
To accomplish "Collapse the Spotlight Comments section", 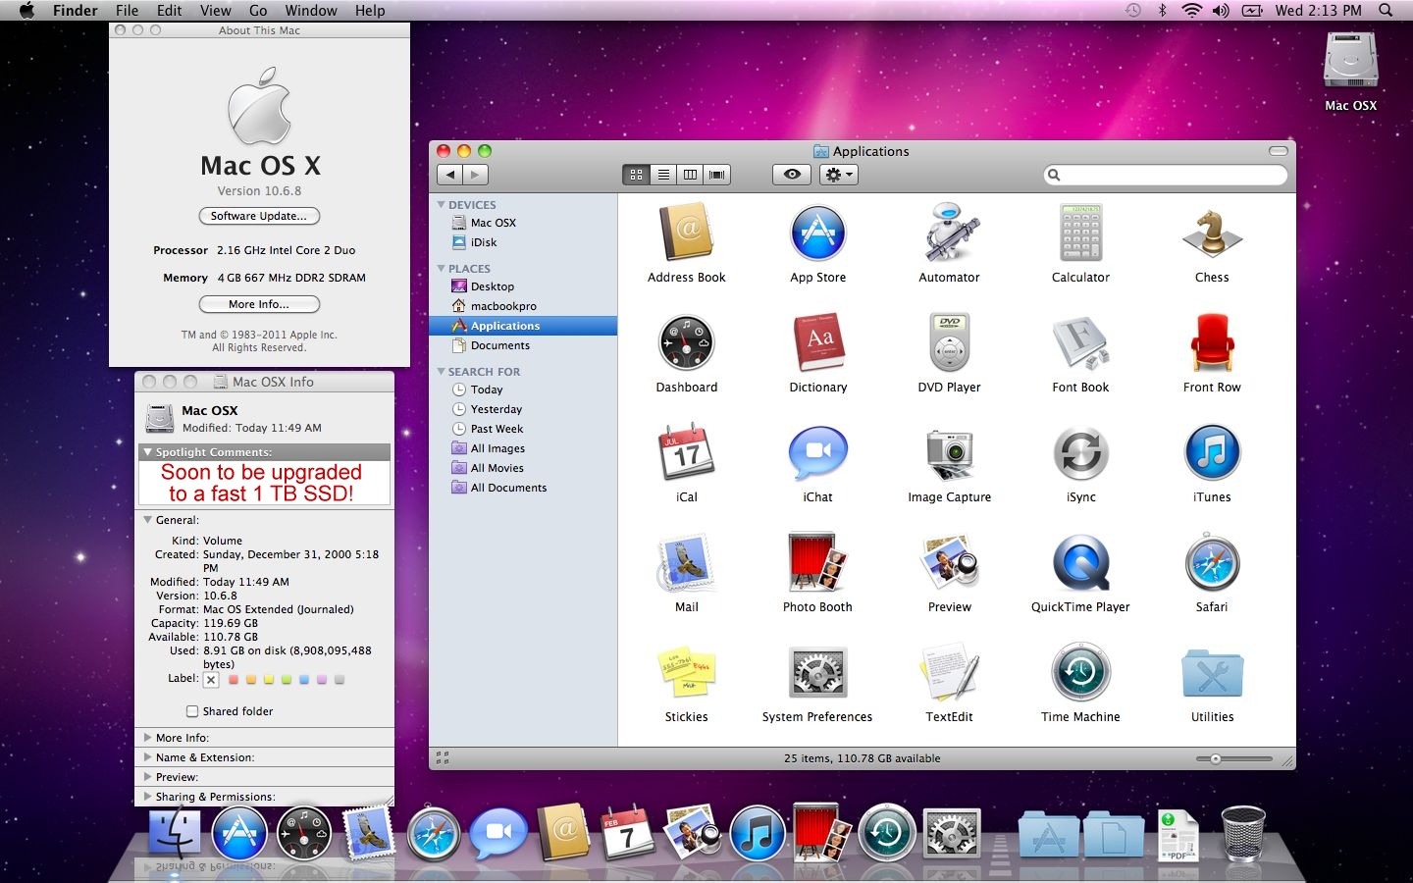I will point(148,452).
